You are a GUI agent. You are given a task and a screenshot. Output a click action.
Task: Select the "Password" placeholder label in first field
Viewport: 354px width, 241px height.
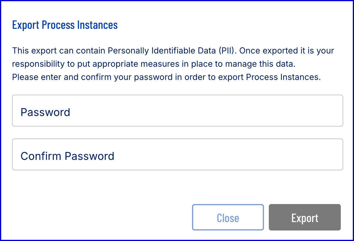click(x=45, y=112)
